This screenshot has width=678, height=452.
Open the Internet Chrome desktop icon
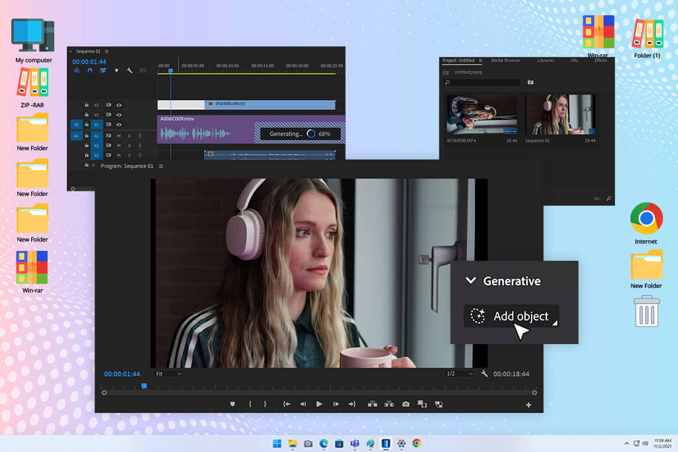[x=646, y=223]
